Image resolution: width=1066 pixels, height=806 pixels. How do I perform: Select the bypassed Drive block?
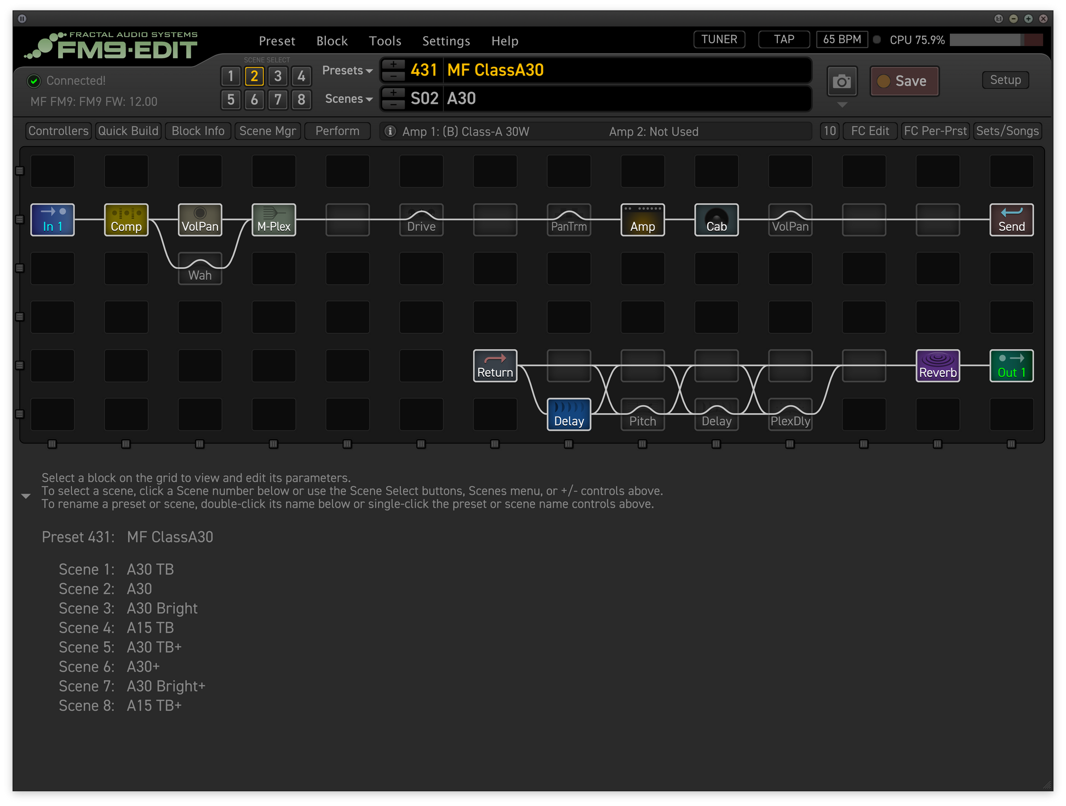(x=421, y=220)
